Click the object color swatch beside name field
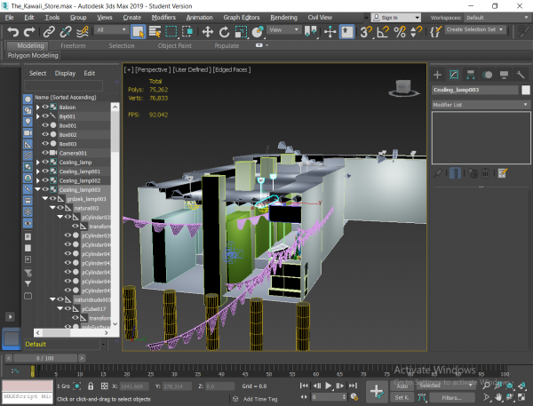This screenshot has width=533, height=406. pos(526,90)
